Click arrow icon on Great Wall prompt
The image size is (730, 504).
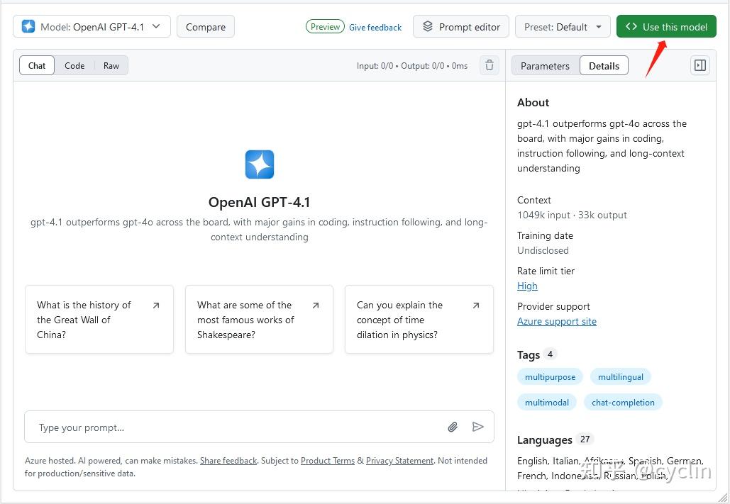tap(156, 306)
